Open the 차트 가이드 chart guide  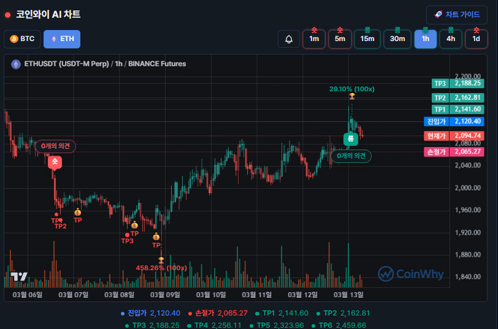pos(457,15)
